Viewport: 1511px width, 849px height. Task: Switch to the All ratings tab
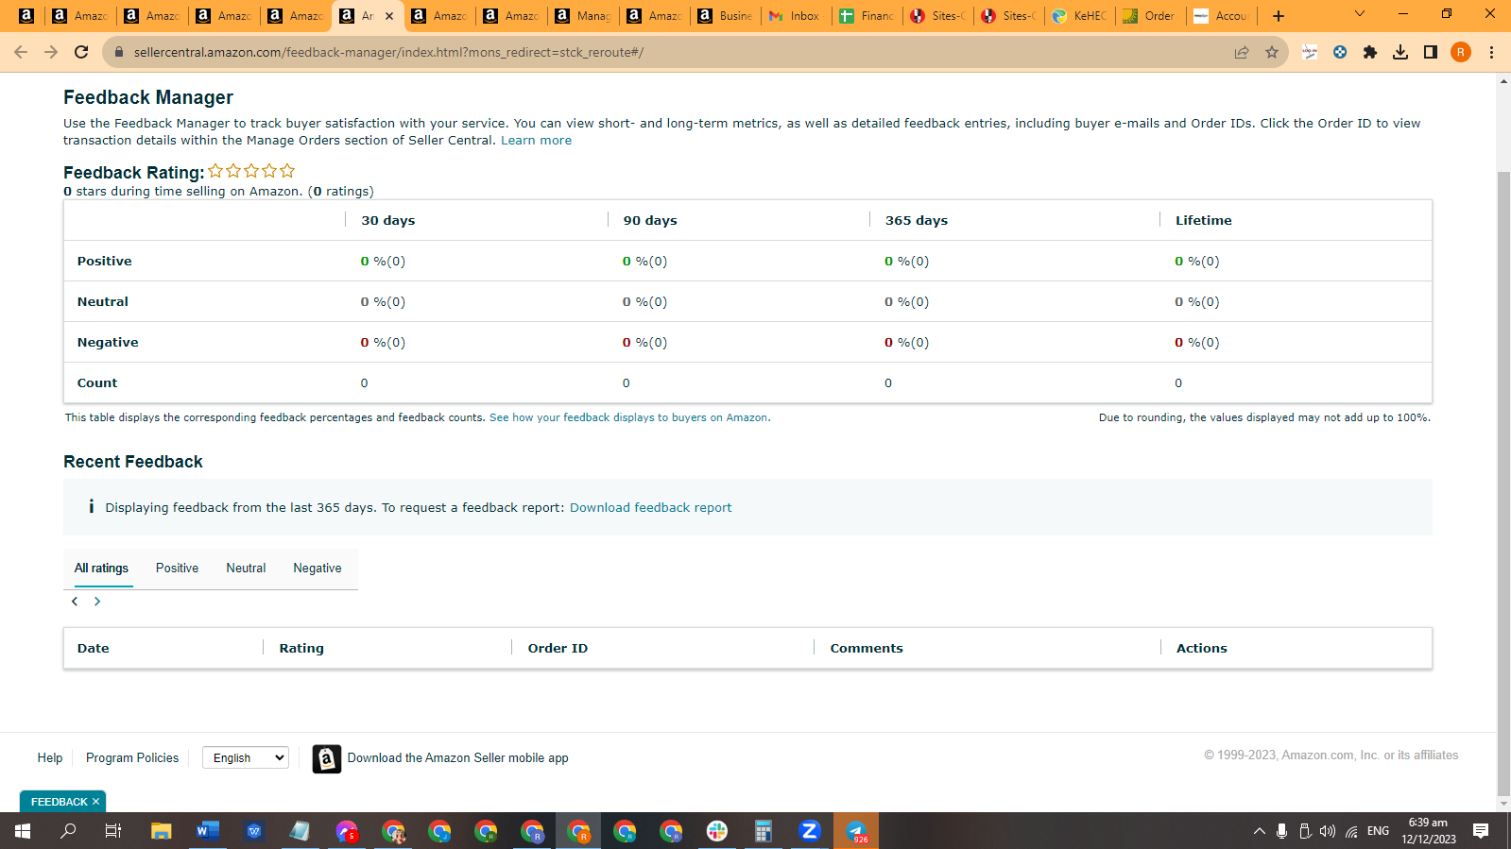coord(101,569)
